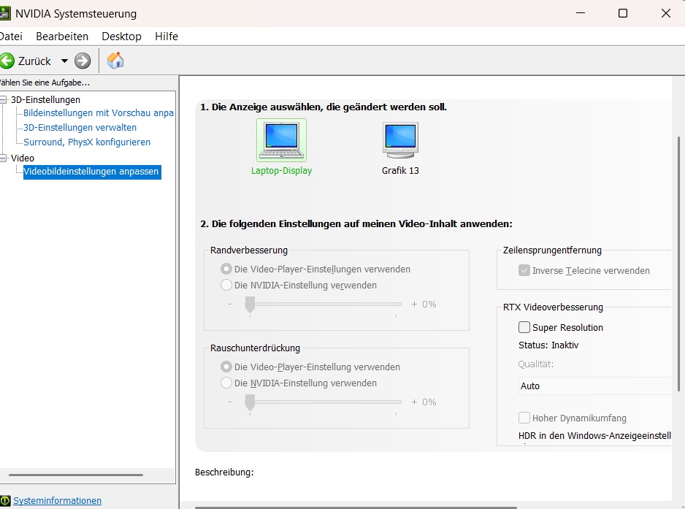This screenshot has width=685, height=509.
Task: Select Videobildeinstellungen anpassen tree item
Action: pos(92,172)
